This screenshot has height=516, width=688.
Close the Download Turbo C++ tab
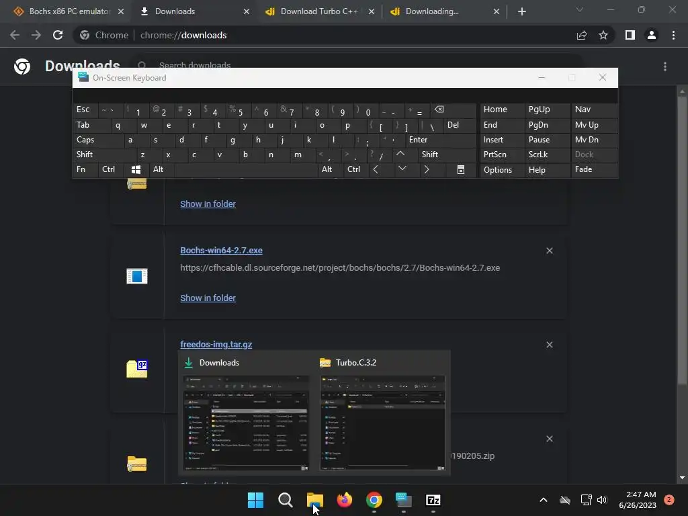(x=371, y=11)
